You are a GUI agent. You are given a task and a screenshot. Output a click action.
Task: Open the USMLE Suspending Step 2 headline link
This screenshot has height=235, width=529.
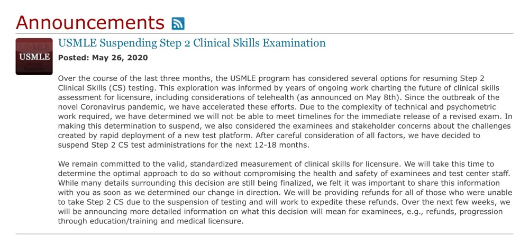[x=191, y=43]
